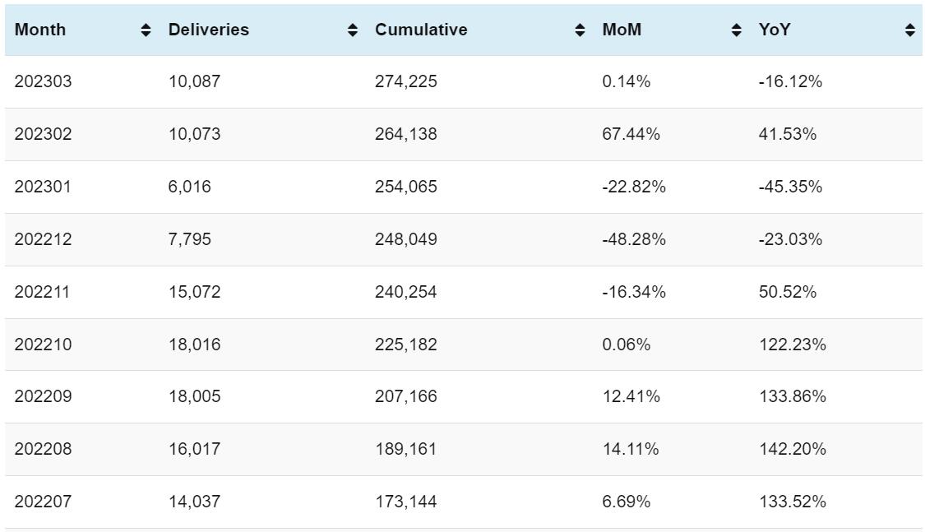Sort table by MoM header label
The height and width of the screenshot is (532, 925).
tap(622, 30)
